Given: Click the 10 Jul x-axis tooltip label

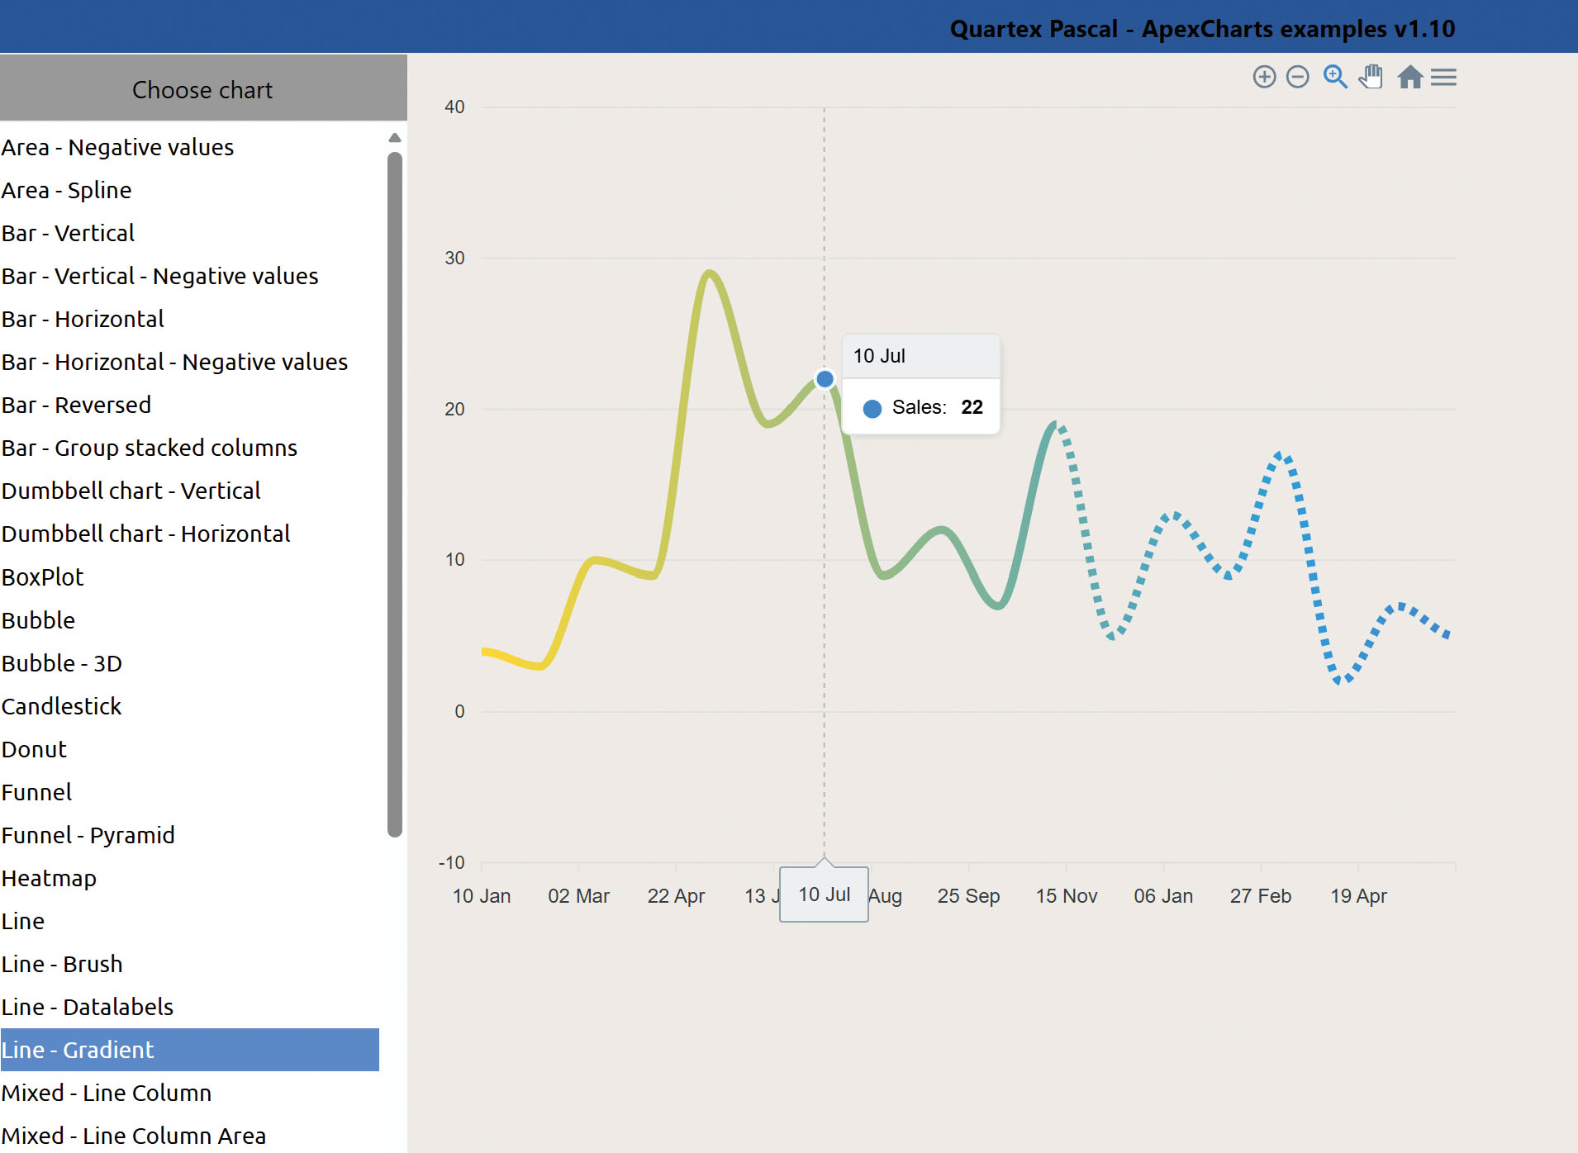Looking at the screenshot, I should (824, 894).
